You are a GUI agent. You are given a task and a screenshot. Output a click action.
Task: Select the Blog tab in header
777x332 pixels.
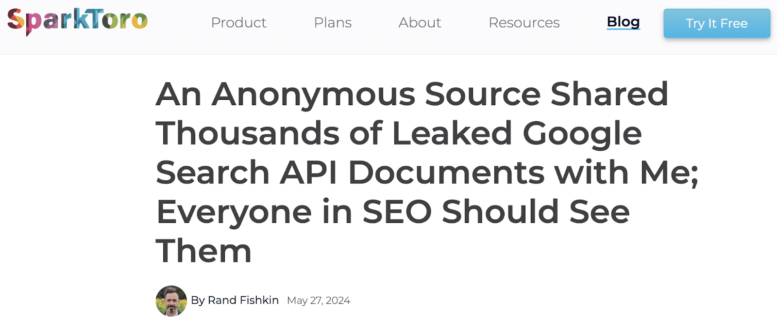click(x=623, y=22)
